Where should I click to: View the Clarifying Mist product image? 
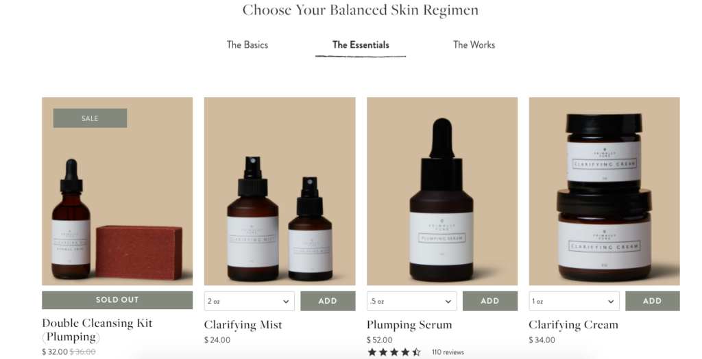280,191
